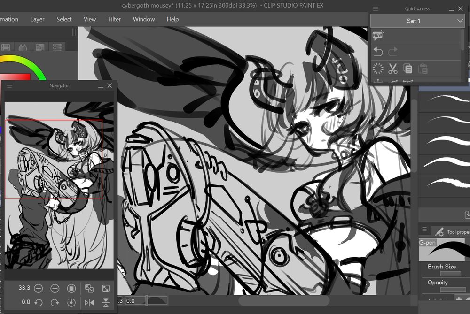This screenshot has height=314, width=470.
Task: Click the rotation angle input field
Action: (26, 302)
